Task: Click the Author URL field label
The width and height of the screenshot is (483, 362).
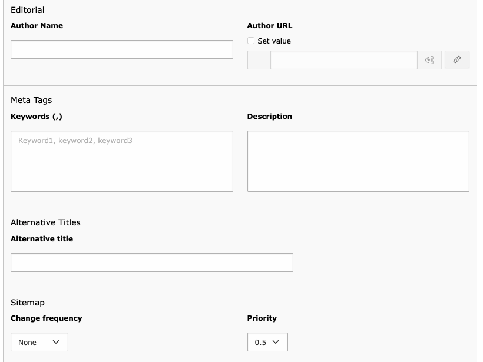Action: coord(270,26)
